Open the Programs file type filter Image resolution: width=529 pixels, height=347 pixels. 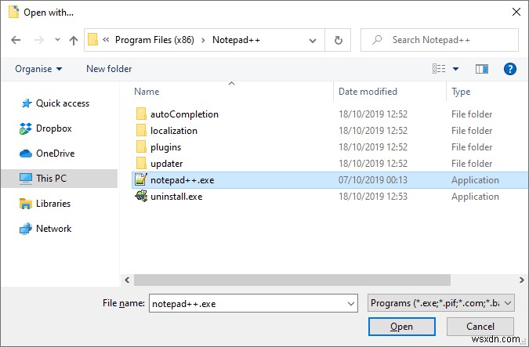point(440,303)
